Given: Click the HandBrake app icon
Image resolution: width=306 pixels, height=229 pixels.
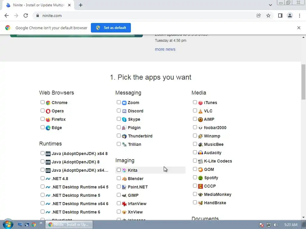Looking at the screenshot, I should [x=201, y=203].
